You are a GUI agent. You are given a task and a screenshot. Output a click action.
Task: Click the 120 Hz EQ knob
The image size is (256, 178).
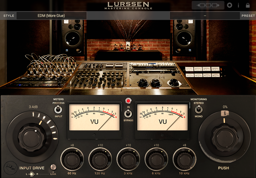coord(100,159)
